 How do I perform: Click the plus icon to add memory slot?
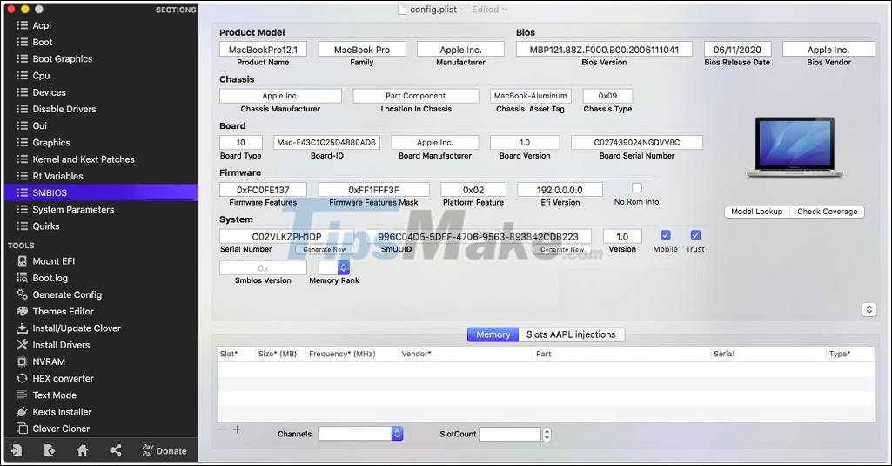coord(237,429)
